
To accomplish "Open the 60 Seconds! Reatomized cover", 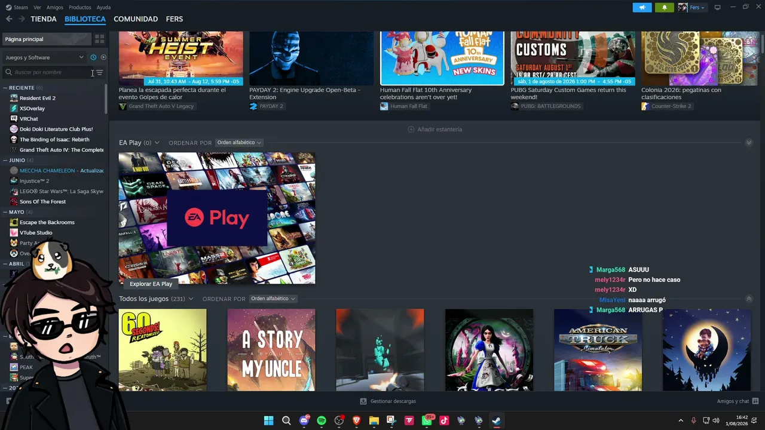I will 163,350.
